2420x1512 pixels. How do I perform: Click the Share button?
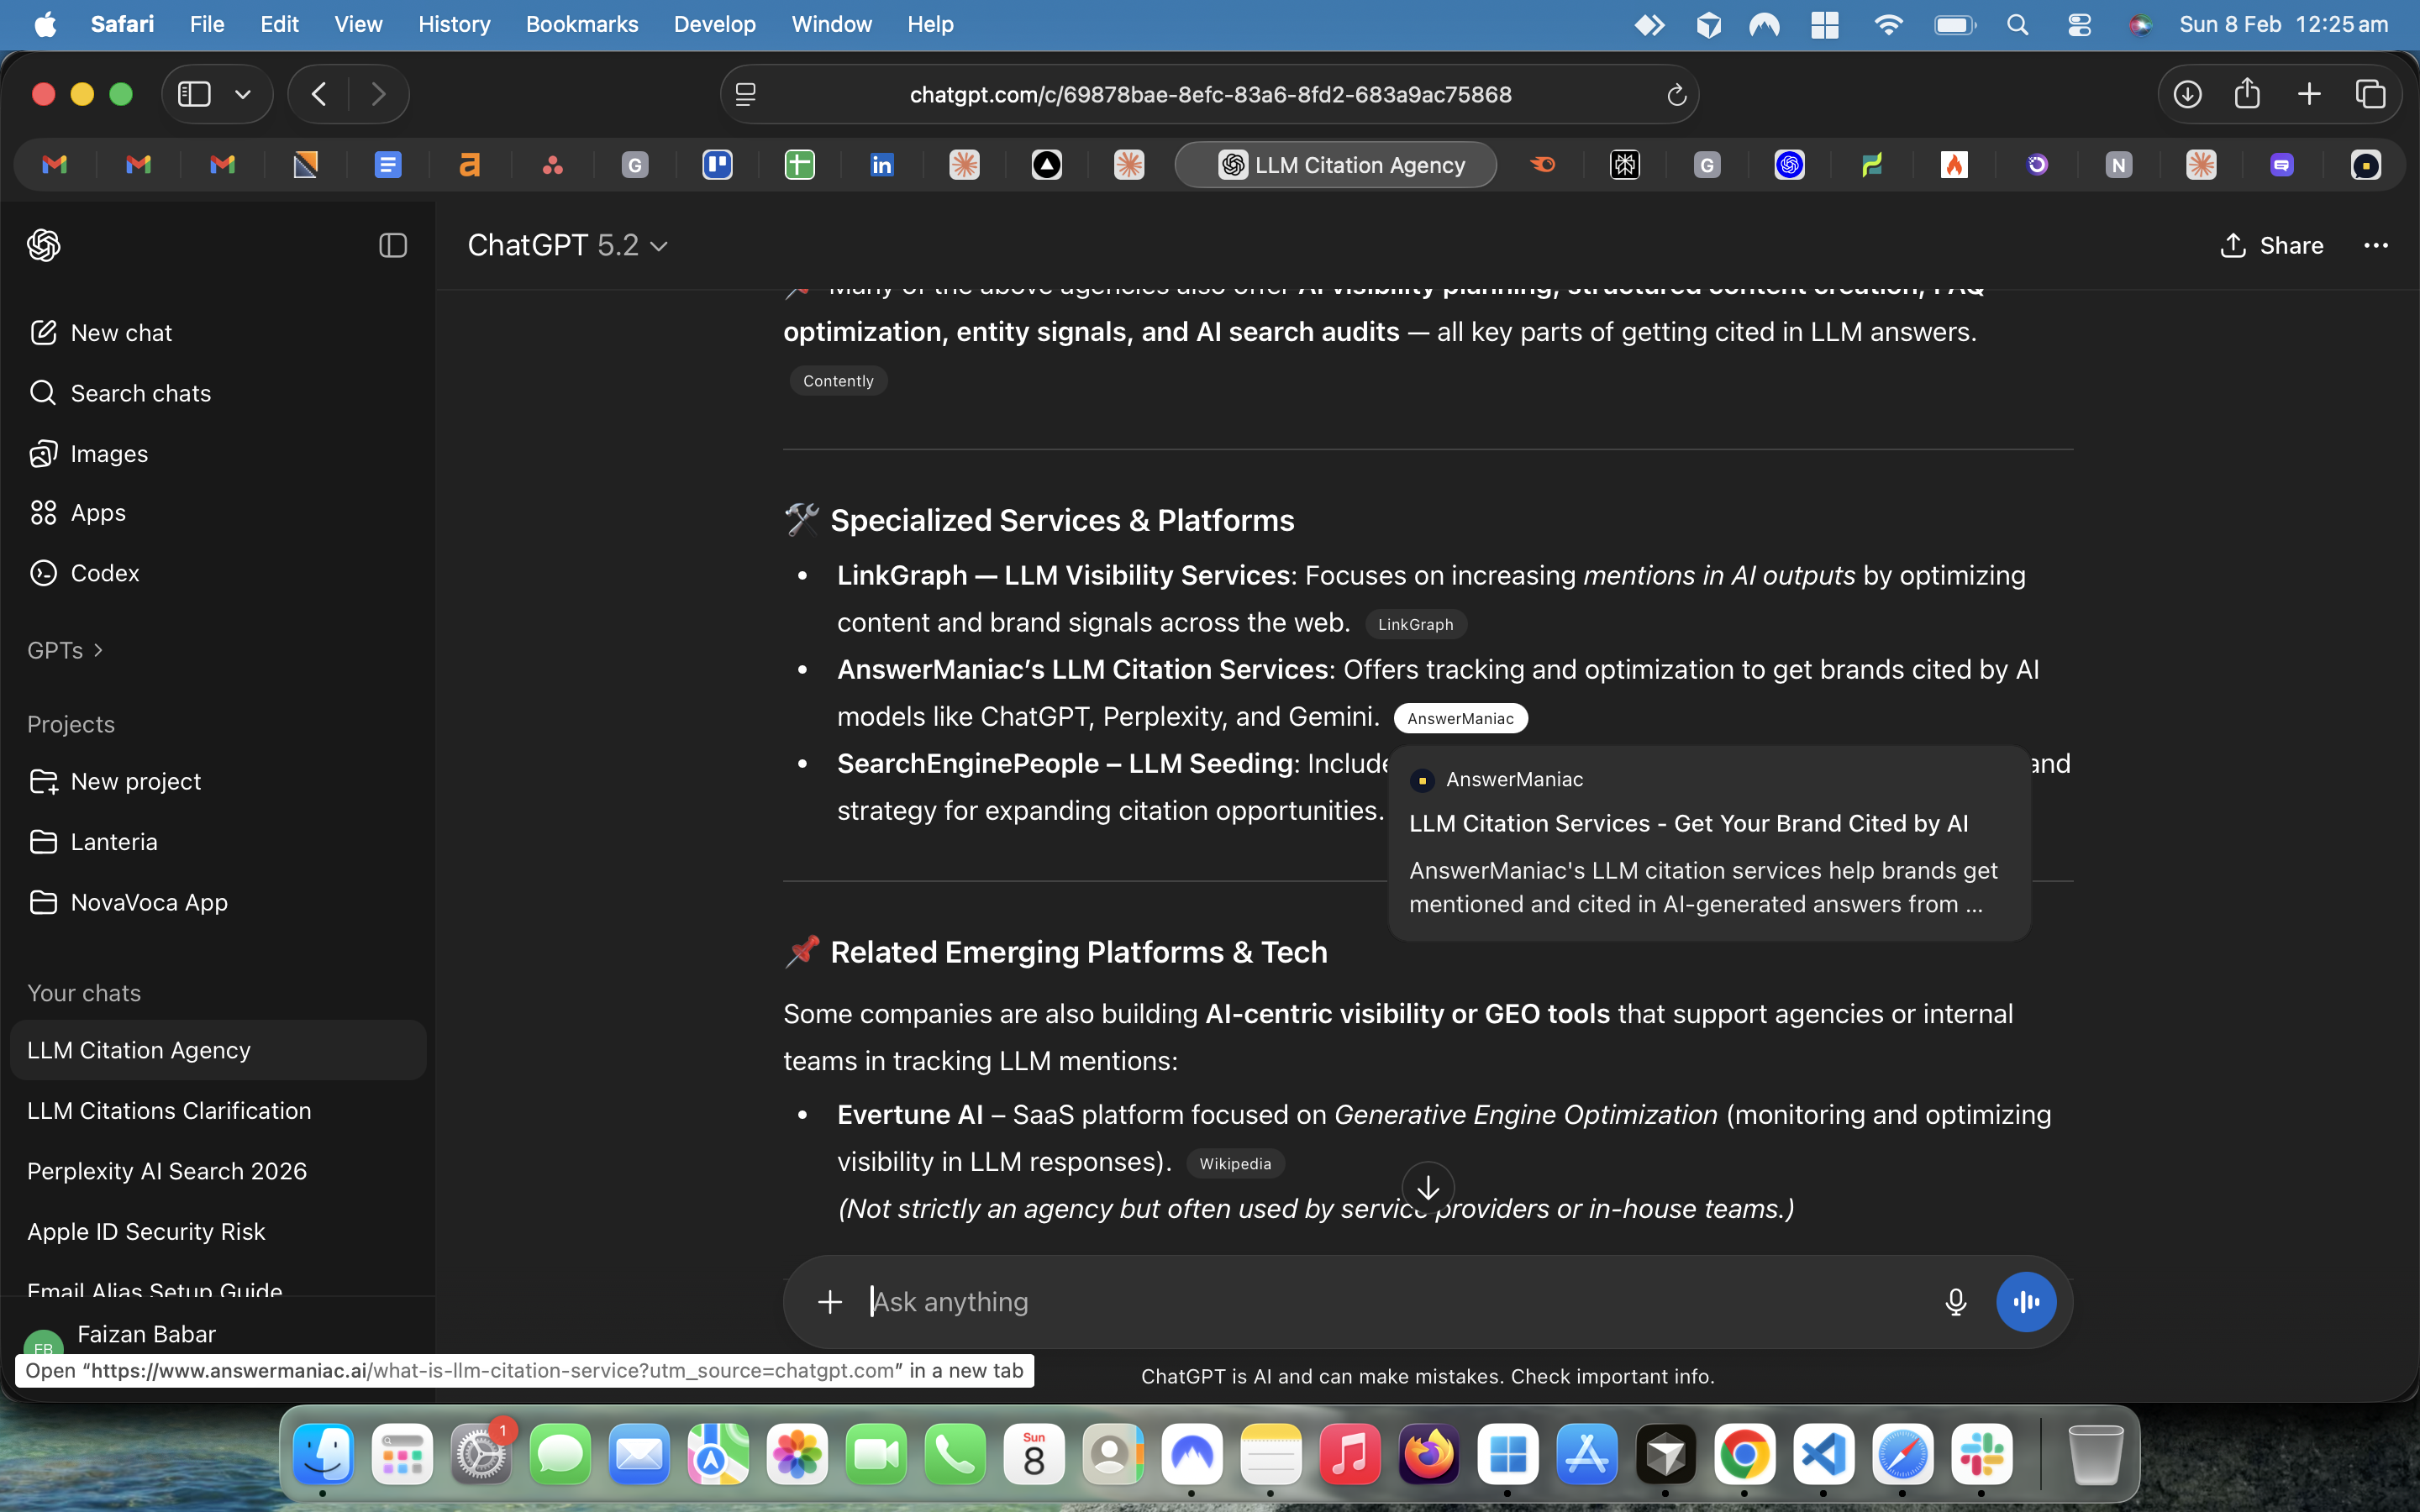click(x=2272, y=245)
